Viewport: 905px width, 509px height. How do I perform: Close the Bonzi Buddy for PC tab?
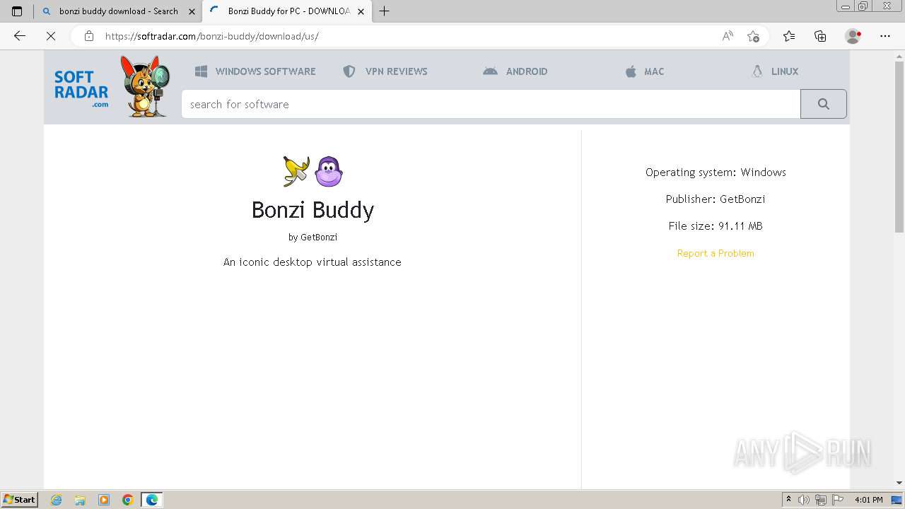361,11
